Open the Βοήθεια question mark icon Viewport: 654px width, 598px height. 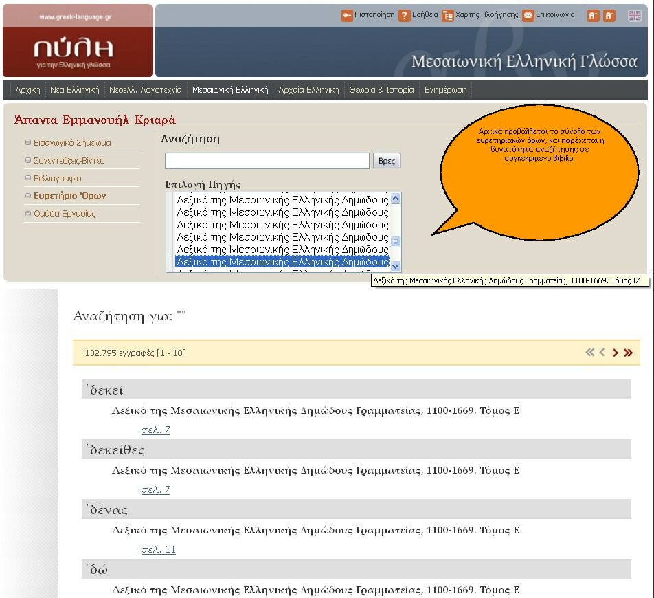tap(405, 16)
